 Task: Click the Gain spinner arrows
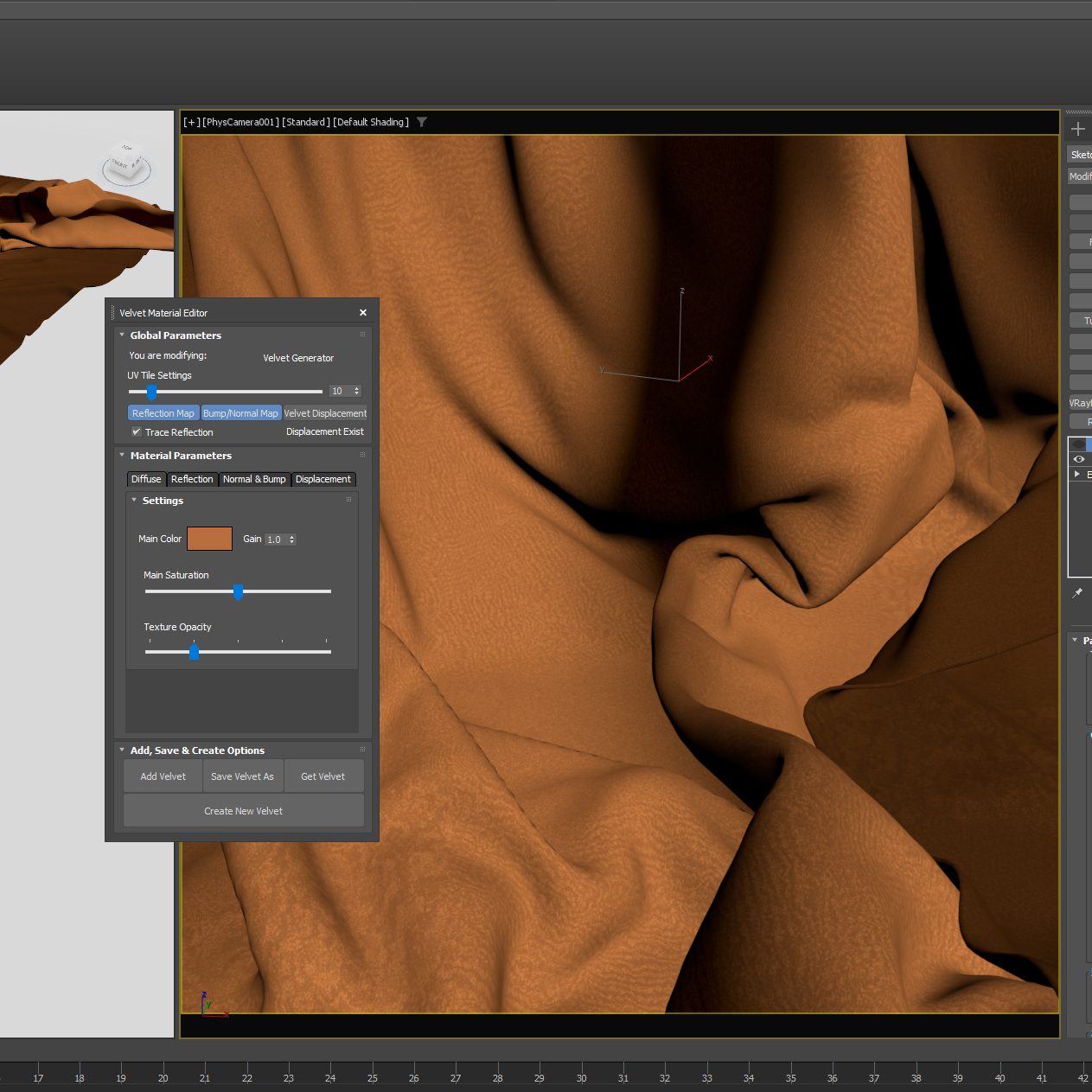(x=292, y=540)
